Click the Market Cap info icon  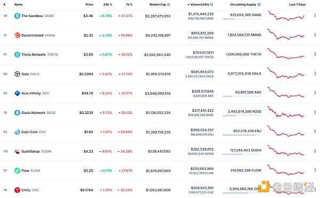(169, 4)
